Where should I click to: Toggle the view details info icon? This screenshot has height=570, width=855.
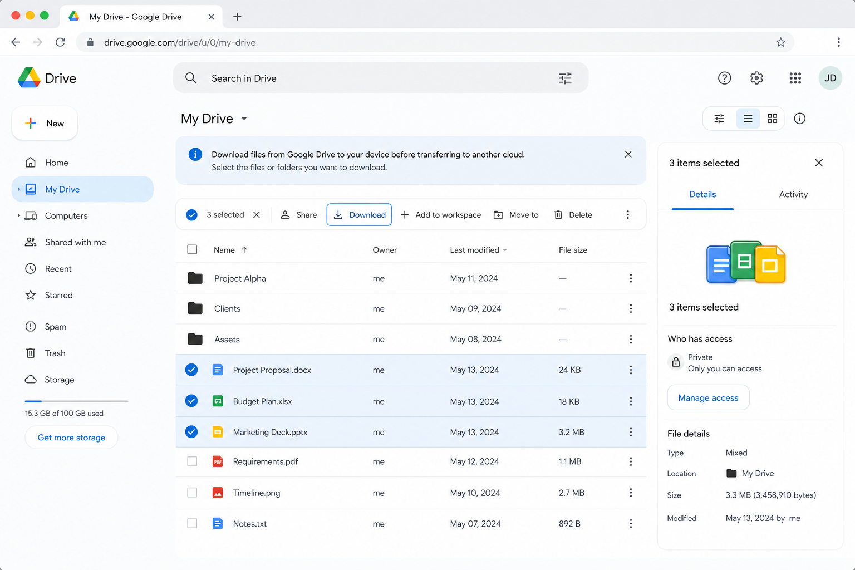tap(799, 119)
